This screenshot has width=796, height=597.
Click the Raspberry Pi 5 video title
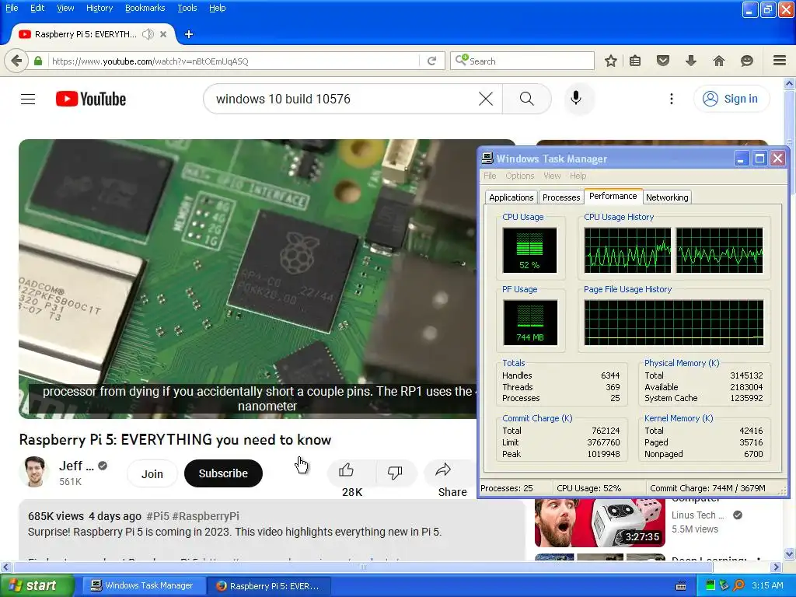(175, 440)
